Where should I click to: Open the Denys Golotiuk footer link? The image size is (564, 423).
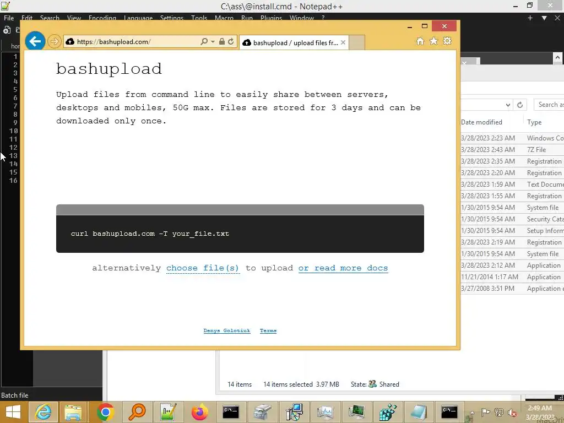point(226,330)
